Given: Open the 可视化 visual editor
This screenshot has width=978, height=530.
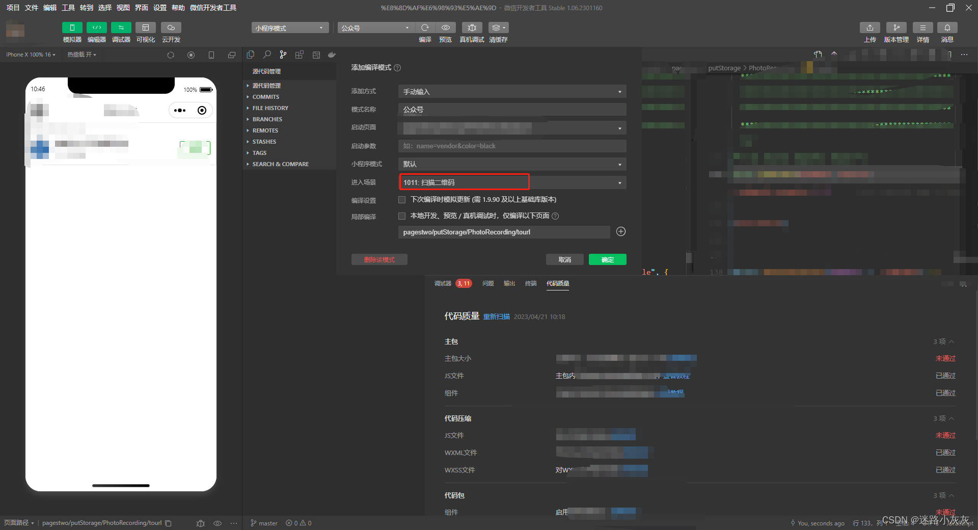Looking at the screenshot, I should (x=145, y=28).
